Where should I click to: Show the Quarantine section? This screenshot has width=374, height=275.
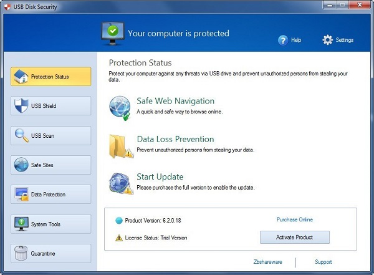pyautogui.click(x=51, y=254)
